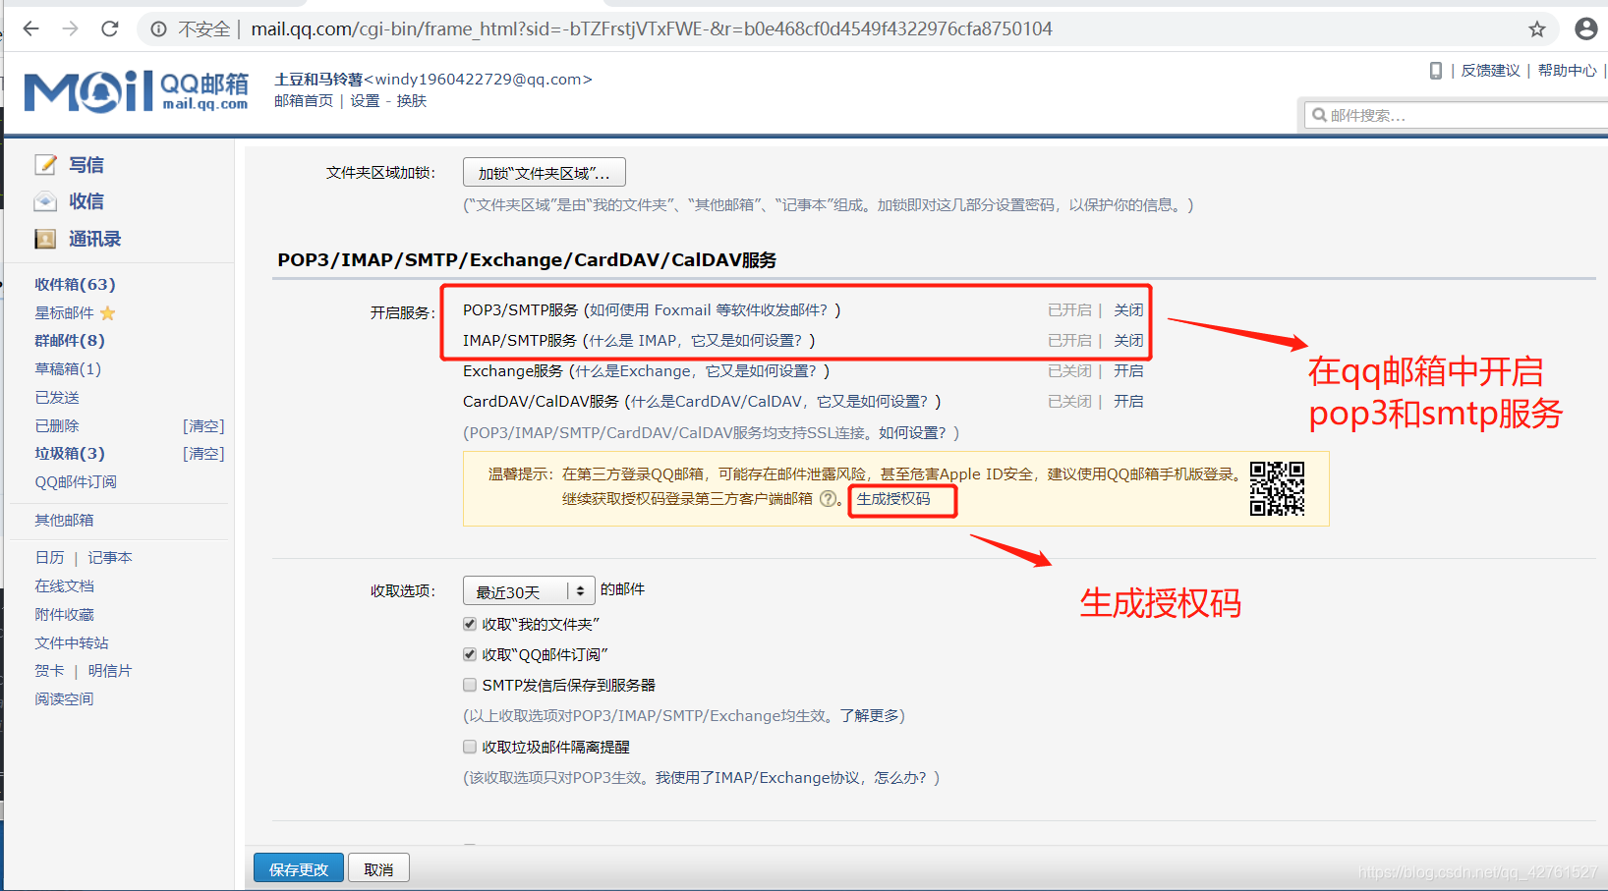The width and height of the screenshot is (1608, 891).
Task: Click [清空] next to 垃圾箱
Action: (x=203, y=454)
